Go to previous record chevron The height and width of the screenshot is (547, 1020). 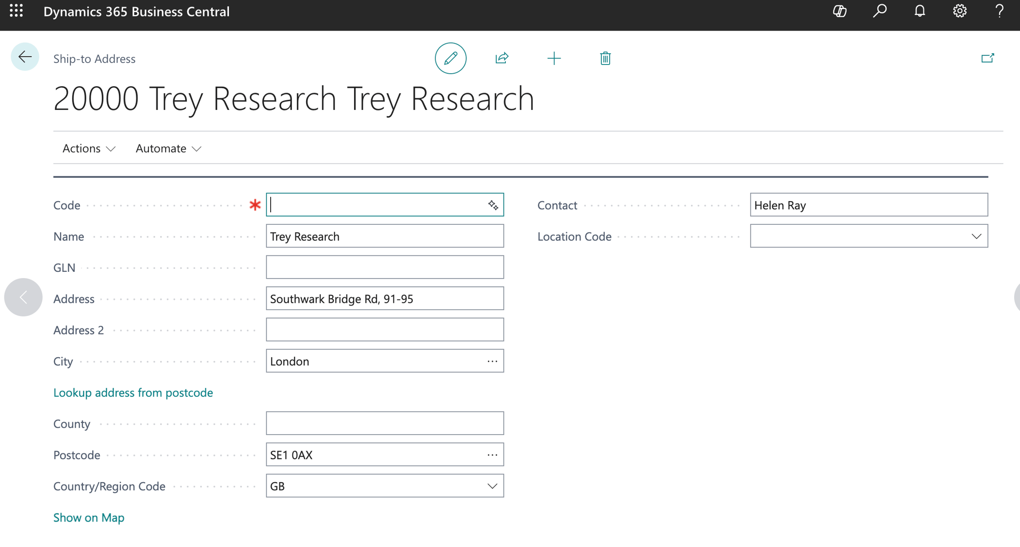click(23, 297)
